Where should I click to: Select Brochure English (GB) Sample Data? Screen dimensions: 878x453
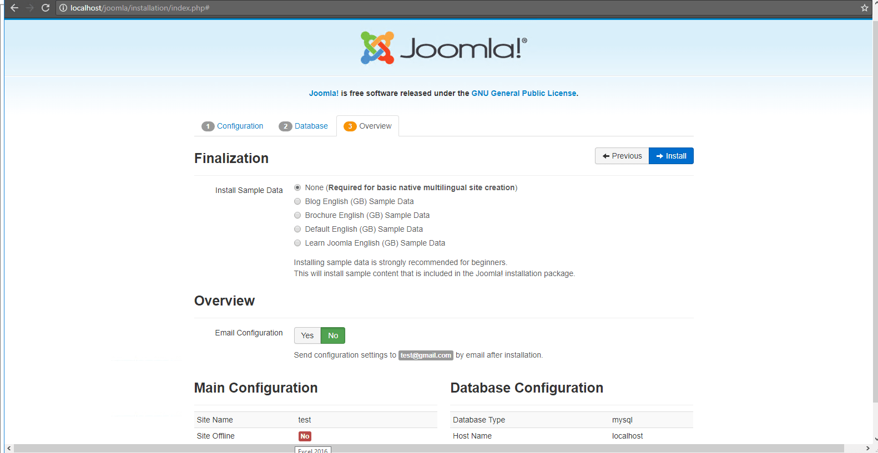(297, 215)
